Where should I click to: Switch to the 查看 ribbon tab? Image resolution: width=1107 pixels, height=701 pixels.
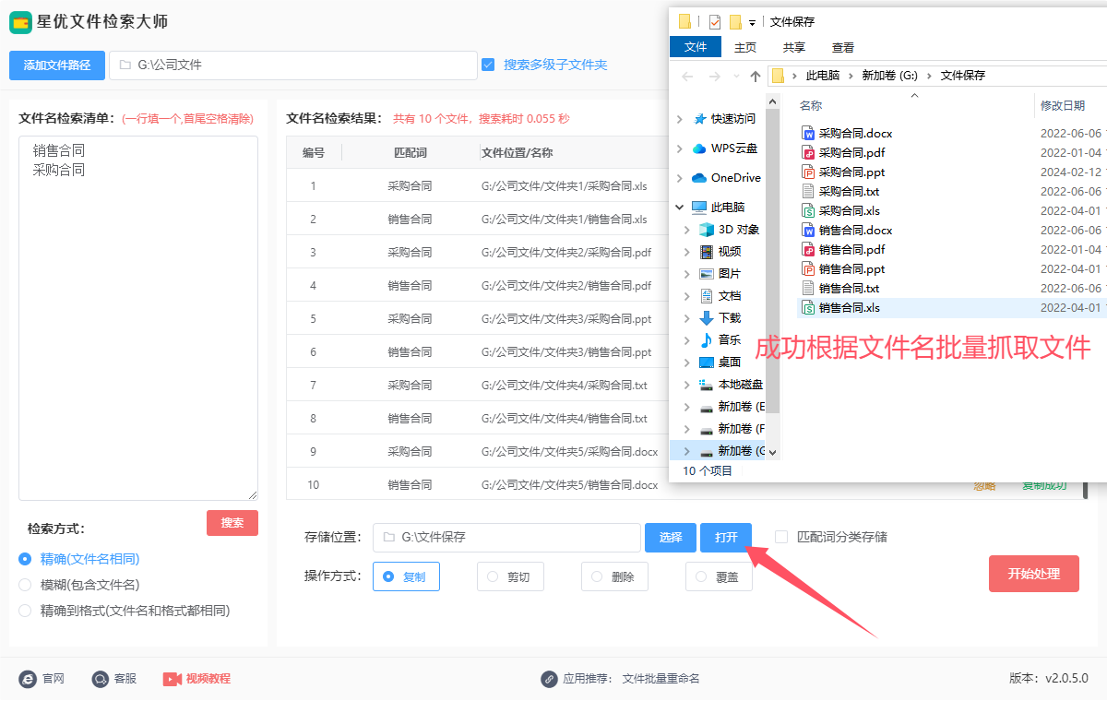point(843,47)
